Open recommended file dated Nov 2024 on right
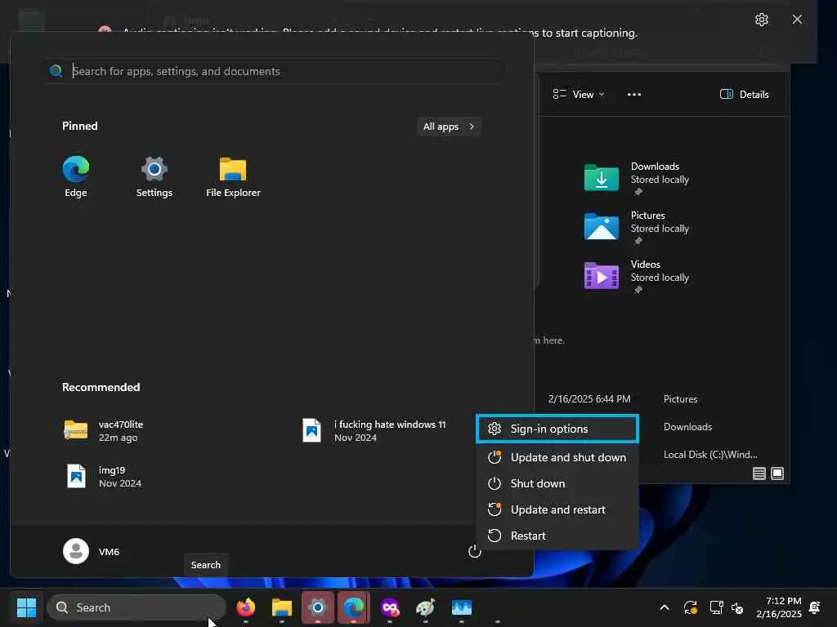The image size is (837, 627). click(374, 431)
